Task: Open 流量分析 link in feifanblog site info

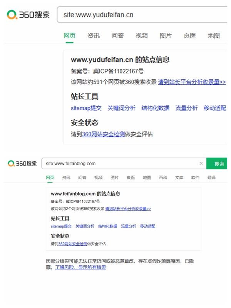Action: tap(129, 226)
